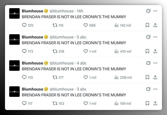Repost the 3 abr. tweet with 153 reposts
Screen dimensions: 167x115
[x=55, y=103]
